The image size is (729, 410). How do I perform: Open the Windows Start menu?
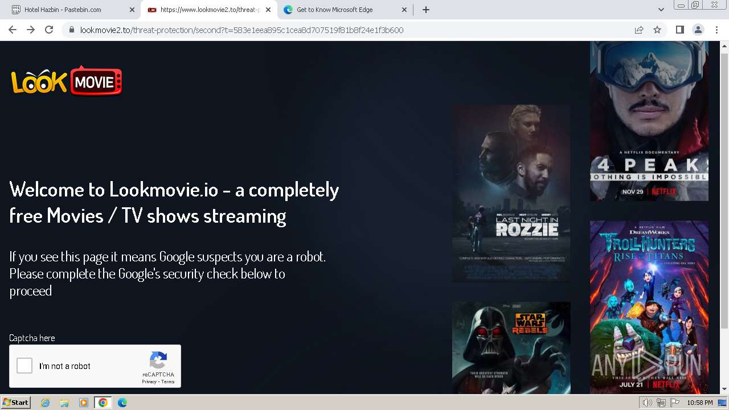(x=15, y=403)
